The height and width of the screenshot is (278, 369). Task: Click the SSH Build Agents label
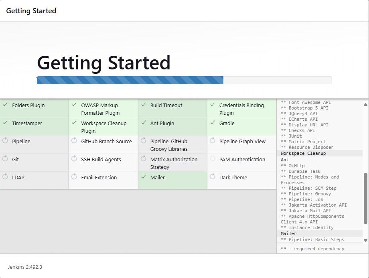tap(101, 160)
